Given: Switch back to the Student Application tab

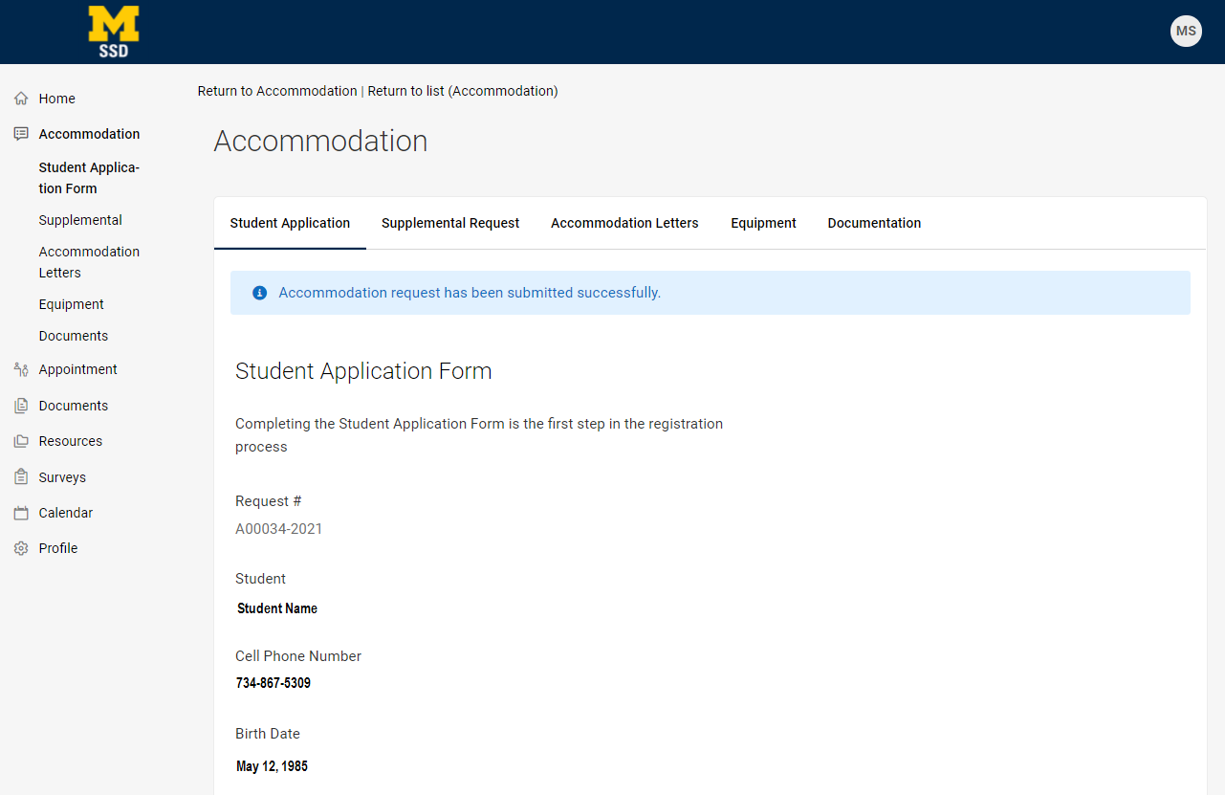Looking at the screenshot, I should 290,223.
